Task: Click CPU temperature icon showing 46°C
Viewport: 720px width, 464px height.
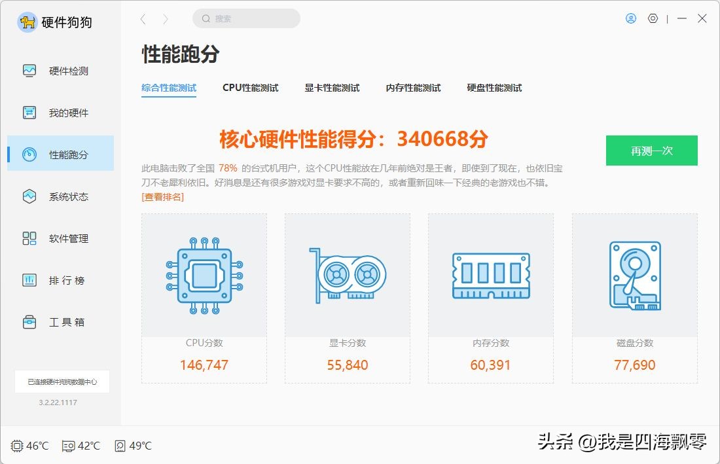Action: (17, 446)
